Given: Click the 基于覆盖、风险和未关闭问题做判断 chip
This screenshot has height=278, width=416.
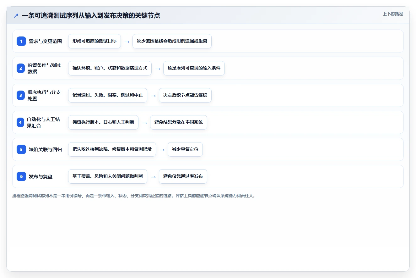Looking at the screenshot, I should [x=108, y=176].
